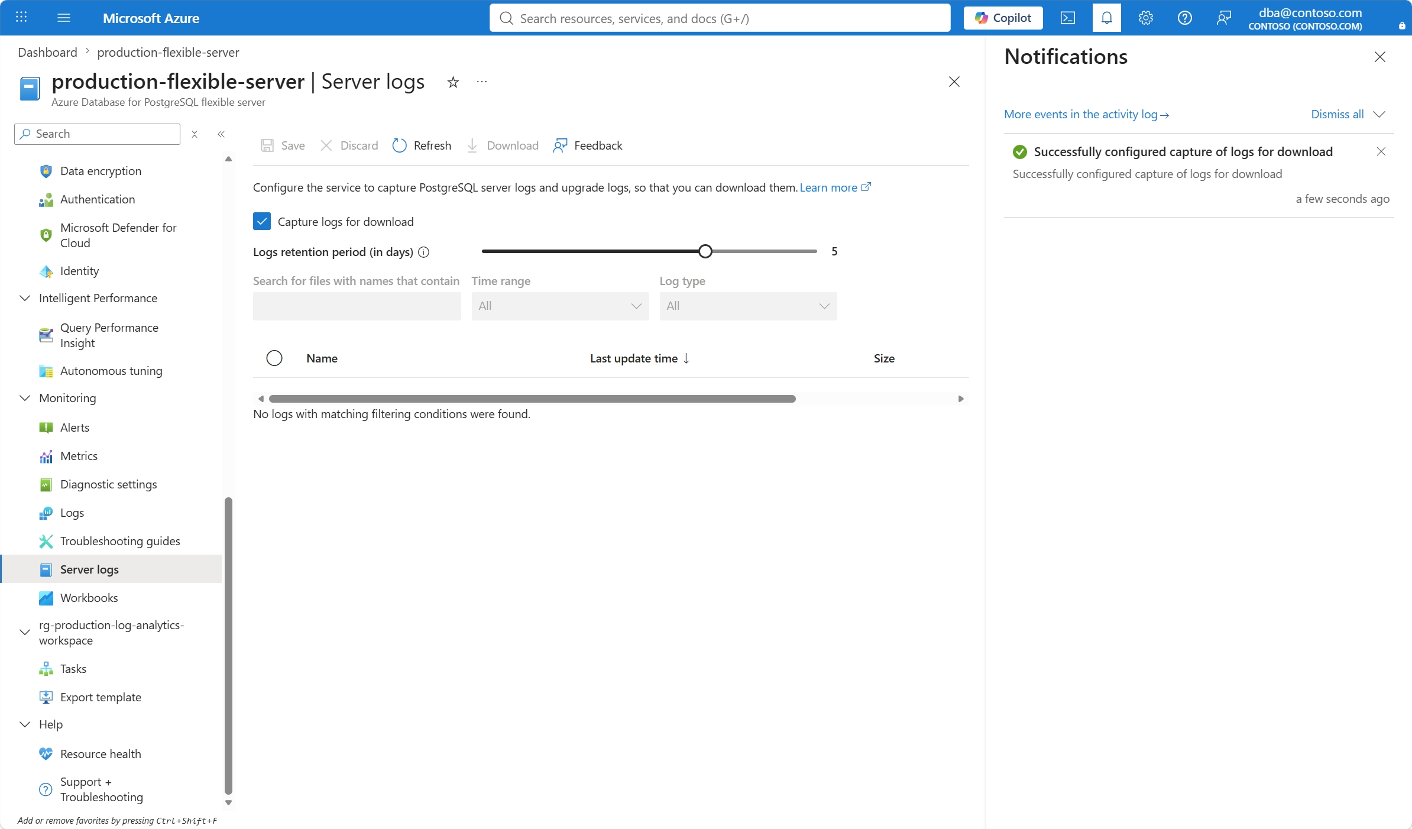The width and height of the screenshot is (1412, 829).
Task: Dismiss the successfully configured notification
Action: coord(1381,152)
